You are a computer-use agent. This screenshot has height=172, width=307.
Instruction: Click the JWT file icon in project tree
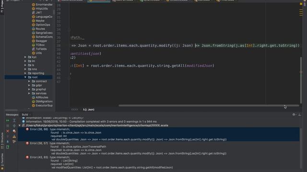(x=34, y=13)
